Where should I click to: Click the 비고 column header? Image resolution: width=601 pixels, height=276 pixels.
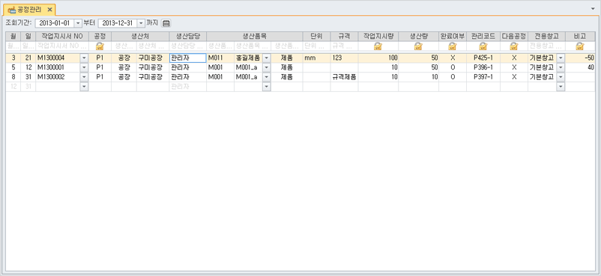(580, 37)
